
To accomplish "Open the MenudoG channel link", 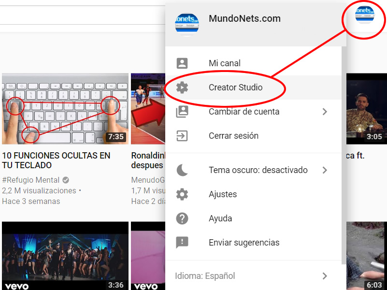I will tap(148, 180).
